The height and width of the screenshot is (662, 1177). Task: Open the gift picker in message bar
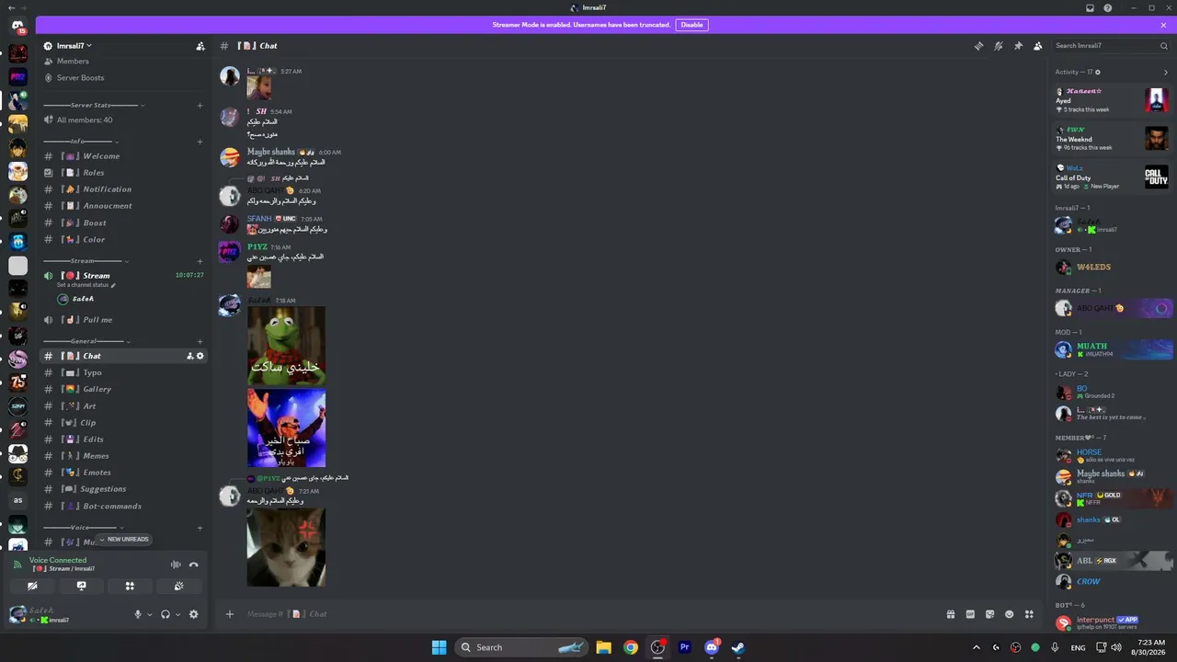click(x=950, y=614)
